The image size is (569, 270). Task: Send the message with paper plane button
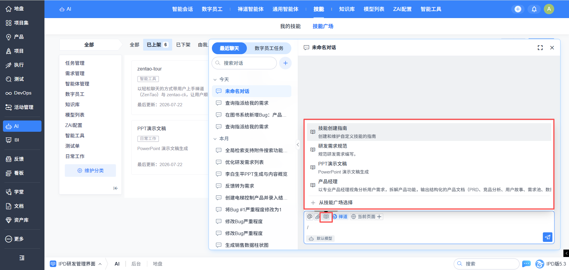[x=547, y=237]
